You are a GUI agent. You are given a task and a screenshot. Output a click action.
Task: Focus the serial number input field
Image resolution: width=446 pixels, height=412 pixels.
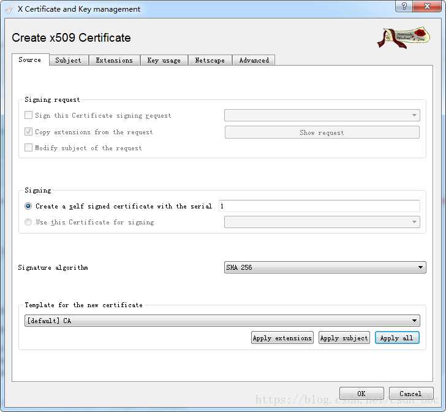pyautogui.click(x=319, y=206)
